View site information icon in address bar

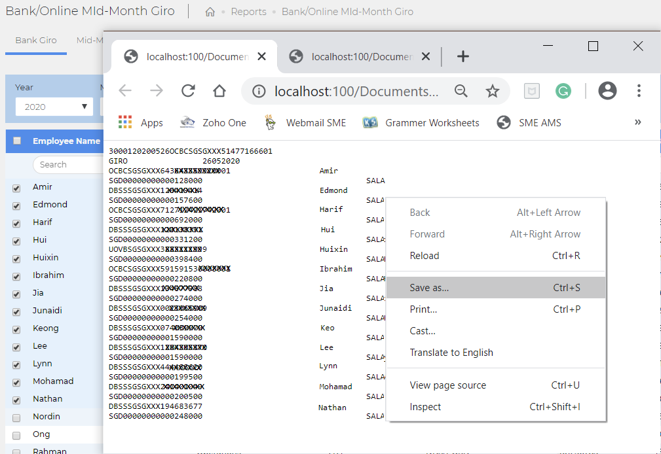259,91
